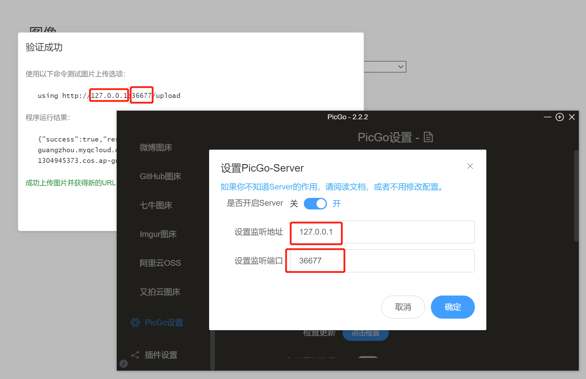Select 阿里云OSS in sidebar
The height and width of the screenshot is (379, 586).
[160, 263]
